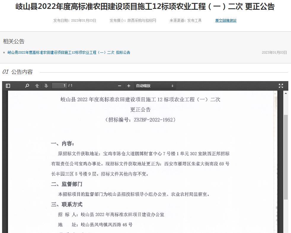Click the 相关公告 section heading
This screenshot has width=291, height=233.
point(14,41)
